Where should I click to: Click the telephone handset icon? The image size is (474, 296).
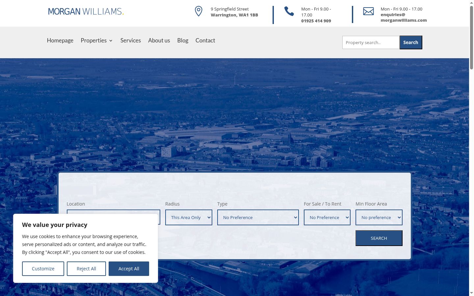[289, 11]
